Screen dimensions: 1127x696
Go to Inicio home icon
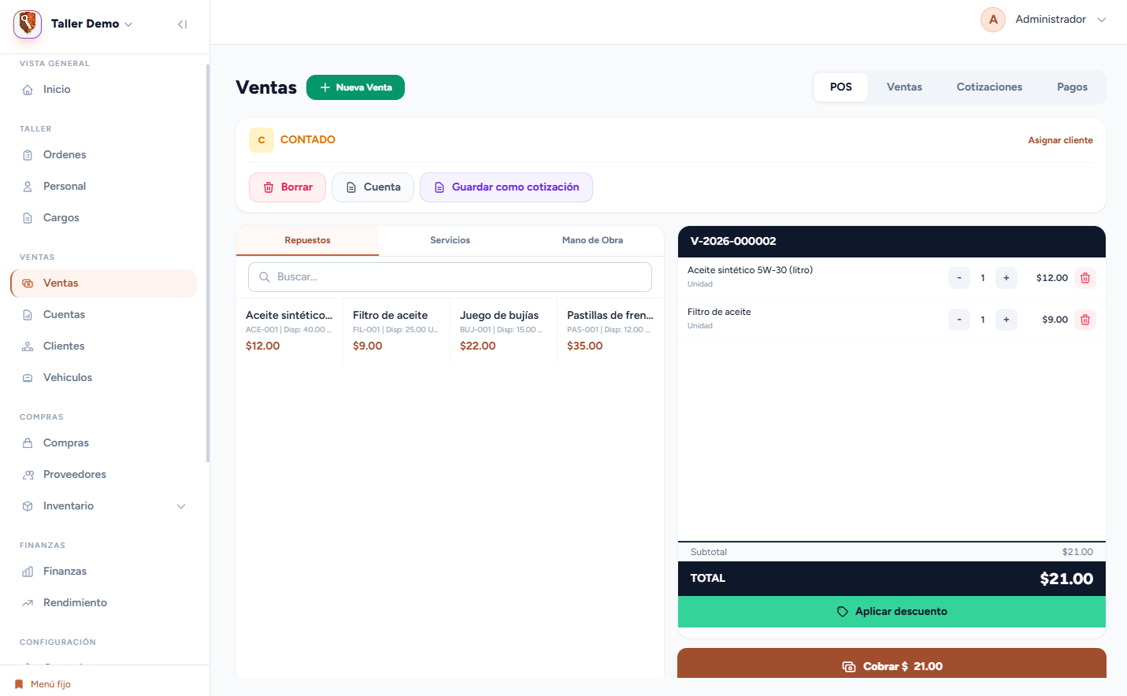point(28,90)
